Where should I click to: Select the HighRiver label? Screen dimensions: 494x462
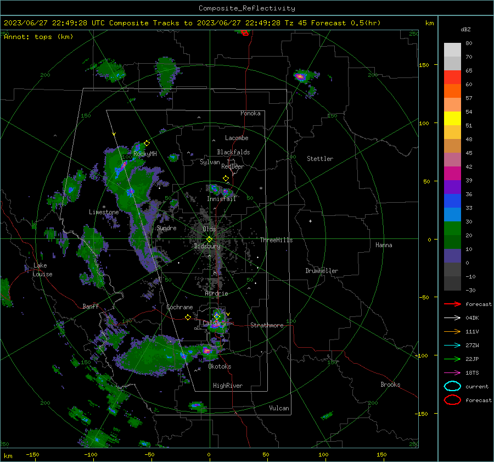click(x=228, y=386)
